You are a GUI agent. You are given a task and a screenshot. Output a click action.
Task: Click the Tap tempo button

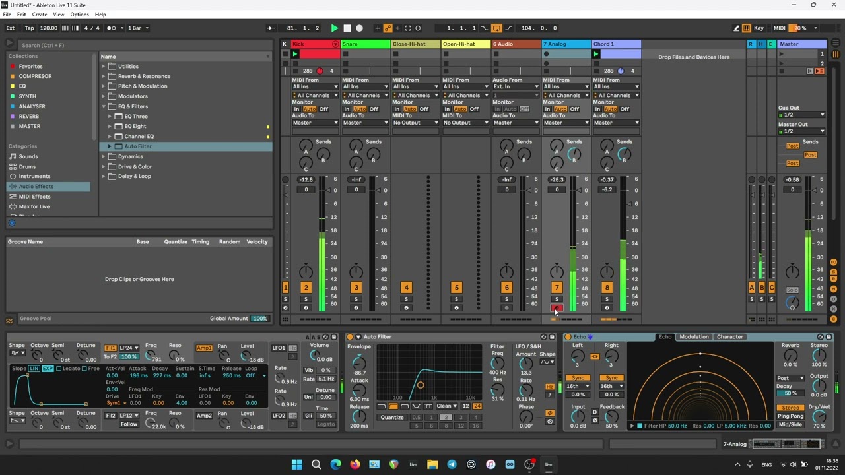click(29, 28)
